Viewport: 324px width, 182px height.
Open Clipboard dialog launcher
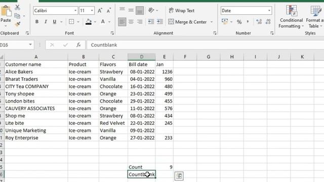coord(27,33)
